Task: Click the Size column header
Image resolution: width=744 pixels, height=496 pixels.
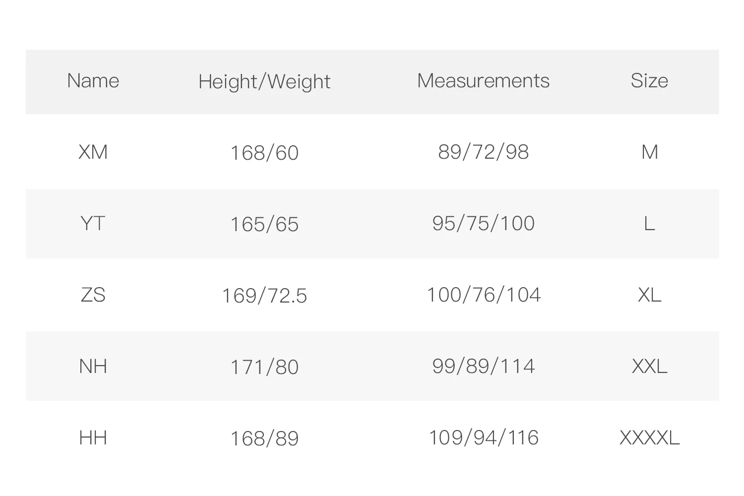Action: (649, 81)
